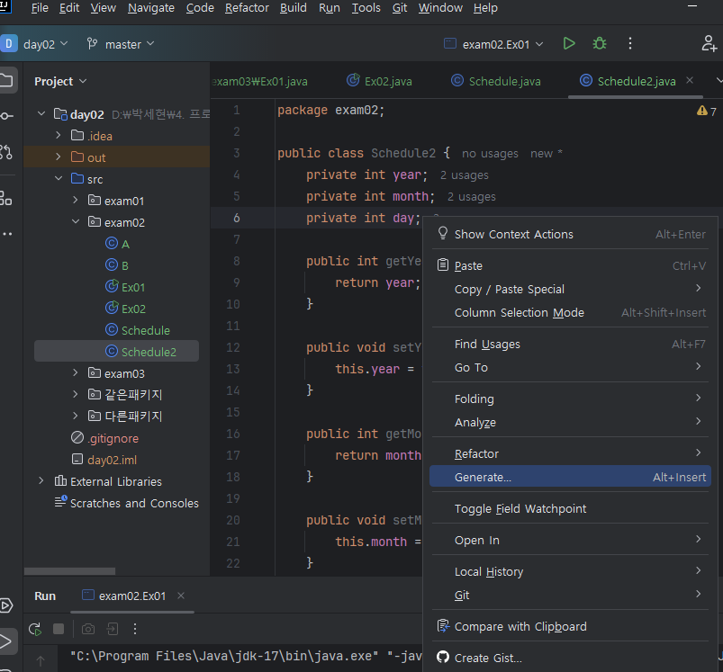Open the add collaborator person icon

coord(709,44)
